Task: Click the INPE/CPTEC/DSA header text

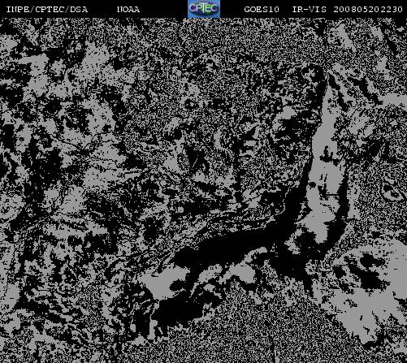Action: pos(47,10)
